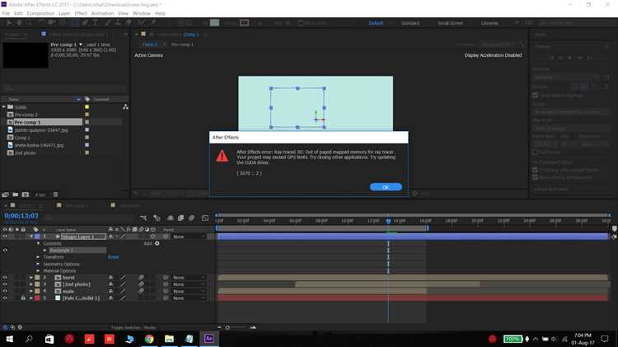618x347 pixels.
Task: Open the Animation menu
Action: [x=102, y=13]
